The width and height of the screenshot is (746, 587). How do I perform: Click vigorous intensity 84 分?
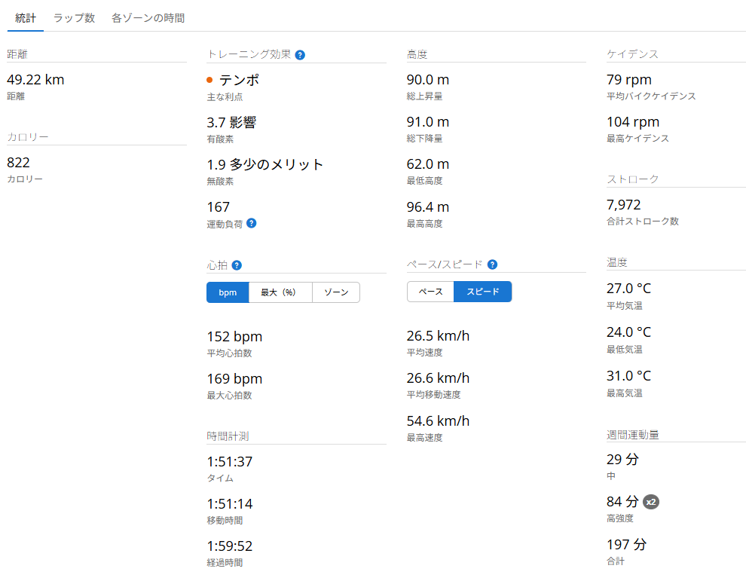tap(622, 502)
